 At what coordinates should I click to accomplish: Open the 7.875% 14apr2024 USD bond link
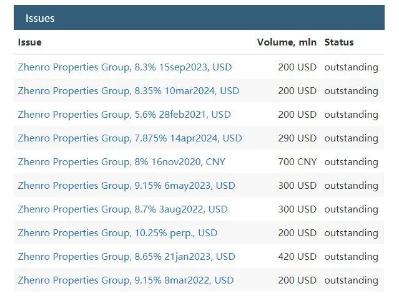pos(130,138)
